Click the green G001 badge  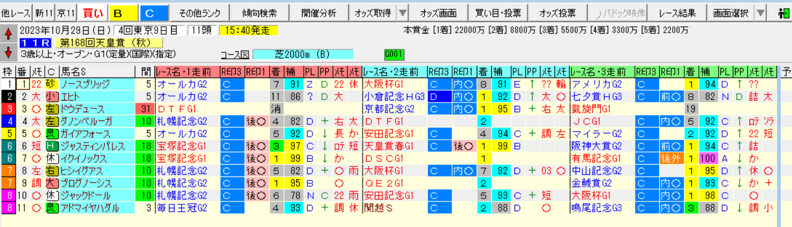click(394, 54)
